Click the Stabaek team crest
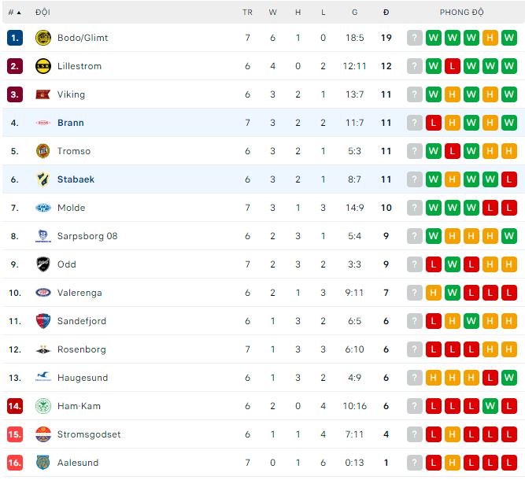Viewport: 525px width, 480px height. [x=43, y=179]
